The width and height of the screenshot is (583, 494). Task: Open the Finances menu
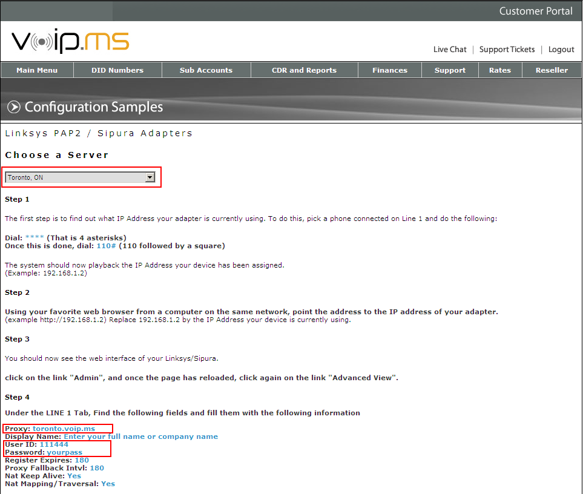[390, 70]
